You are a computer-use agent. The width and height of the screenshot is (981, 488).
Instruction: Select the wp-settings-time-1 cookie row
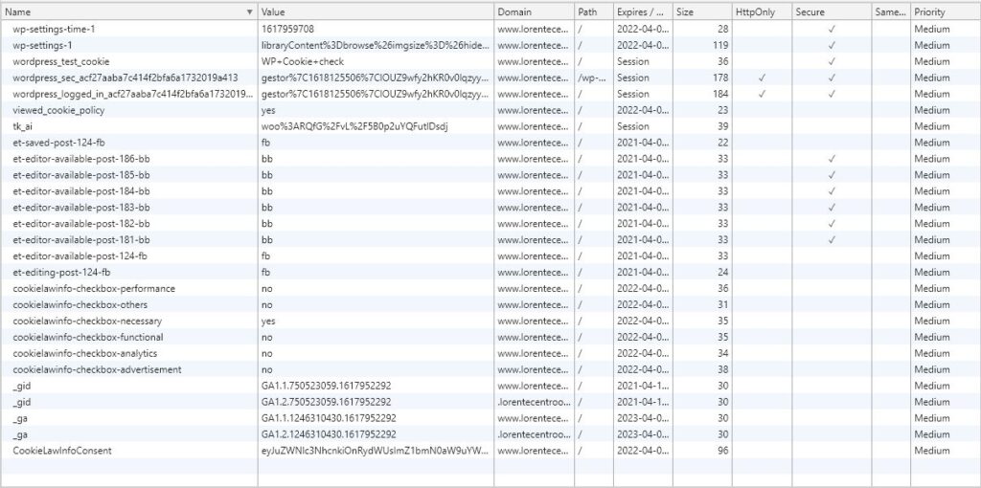pos(490,29)
